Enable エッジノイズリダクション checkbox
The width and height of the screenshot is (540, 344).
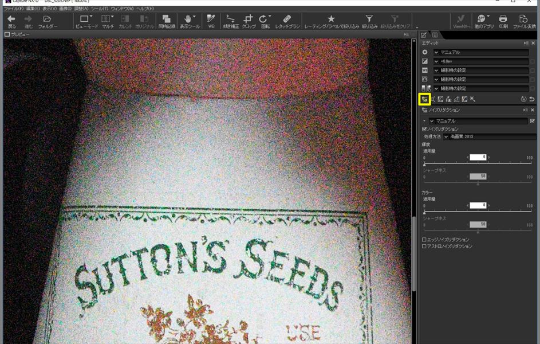(424, 239)
